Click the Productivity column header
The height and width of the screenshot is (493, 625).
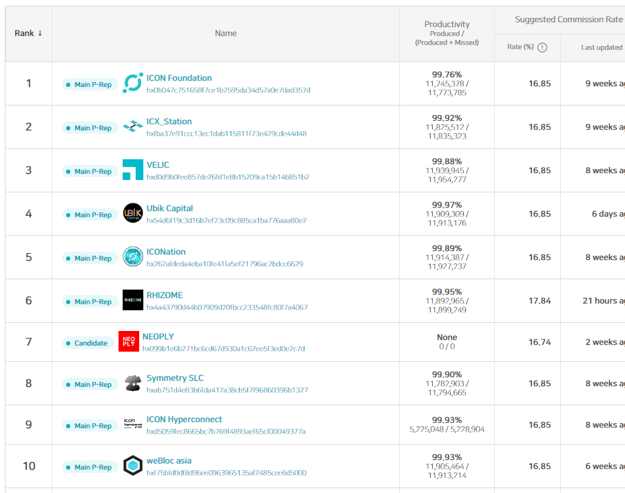447,33
